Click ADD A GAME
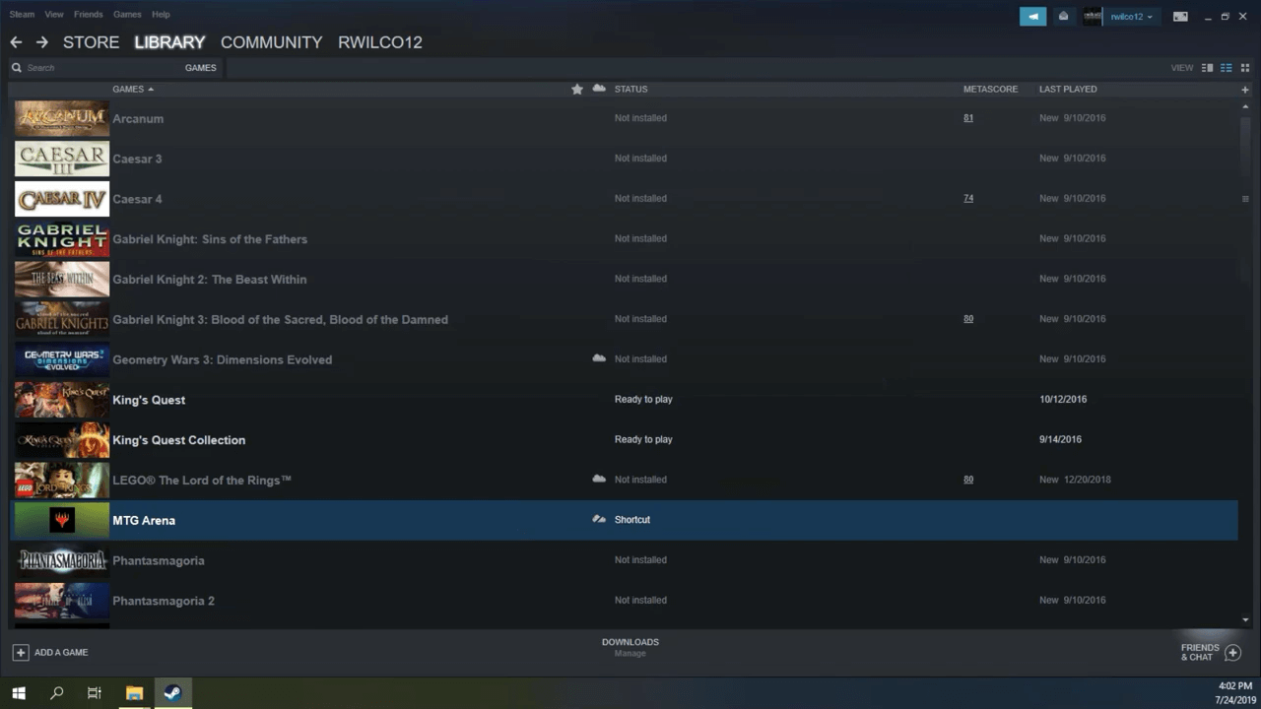The width and height of the screenshot is (1261, 709). tap(61, 652)
